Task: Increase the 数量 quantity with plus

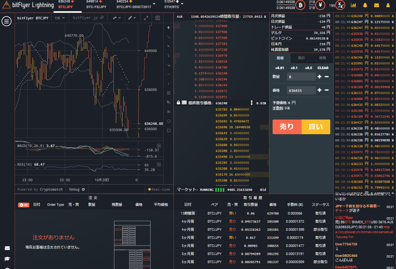Action: (x=319, y=77)
